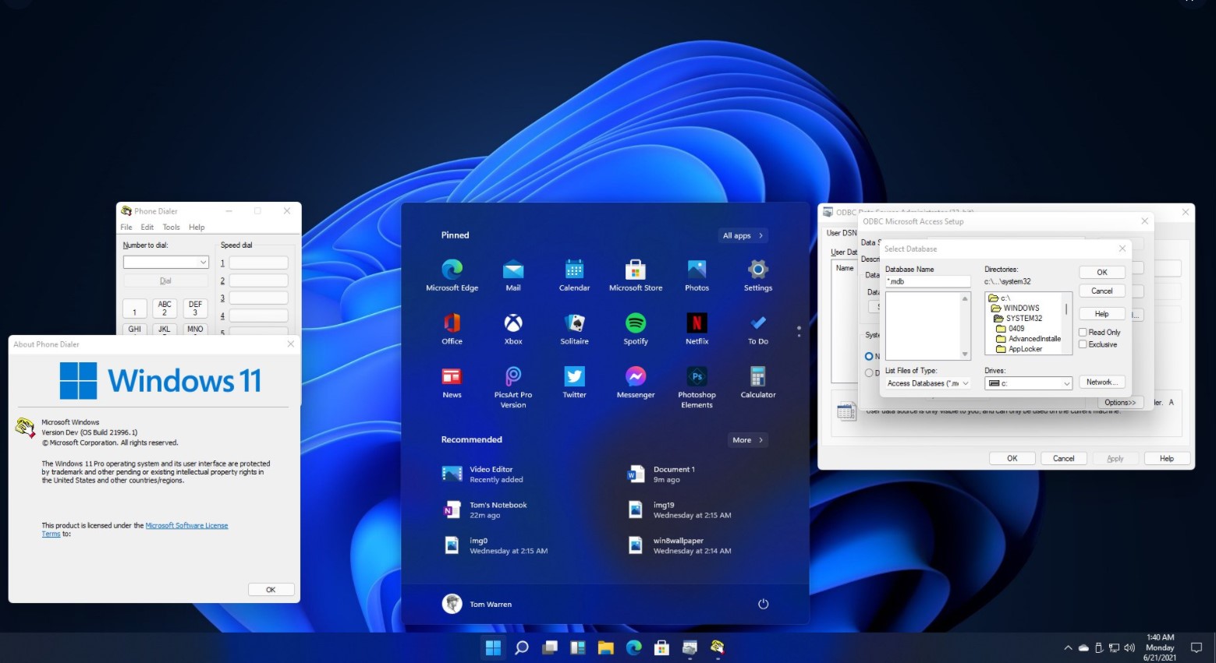Open the Settings gear in pinned apps
The width and height of the screenshot is (1216, 663).
758,275
